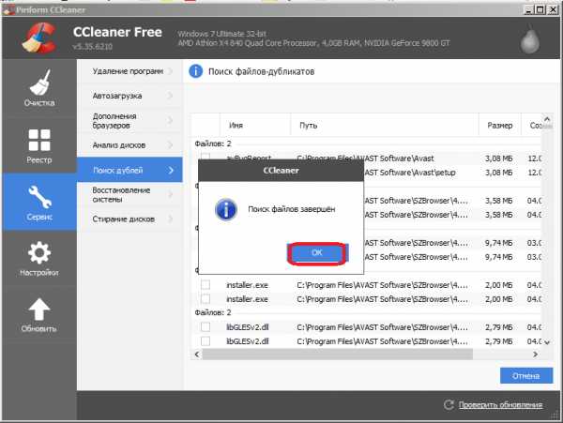Click the 2,00 МБ size in first installer.exe row
563x423 pixels.
499,285
